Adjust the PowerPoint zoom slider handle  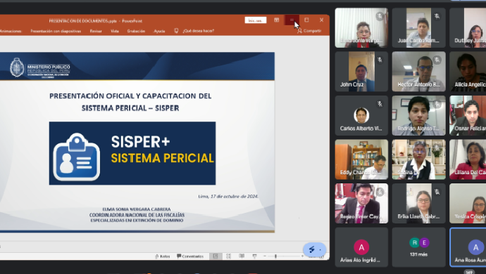coord(275,256)
